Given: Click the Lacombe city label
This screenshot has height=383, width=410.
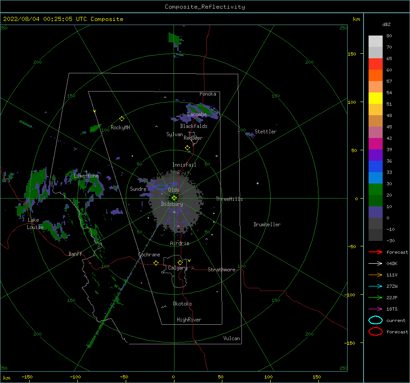Looking at the screenshot, I should [x=197, y=114].
